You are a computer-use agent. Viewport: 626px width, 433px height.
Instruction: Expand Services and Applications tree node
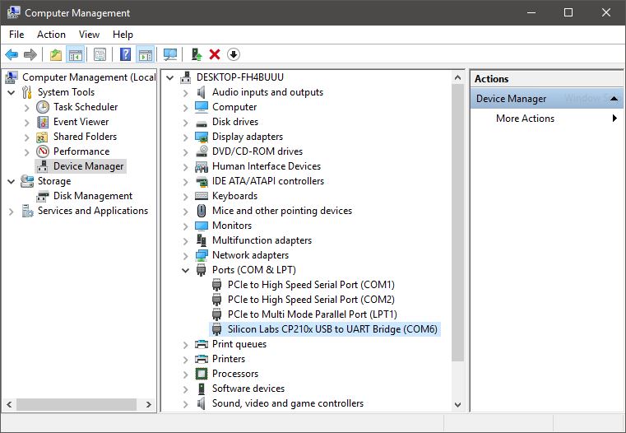click(12, 212)
